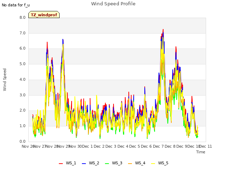The height and width of the screenshot is (170, 227).
Task: Click the blue WS_2 legend swatch
Action: pos(84,164)
